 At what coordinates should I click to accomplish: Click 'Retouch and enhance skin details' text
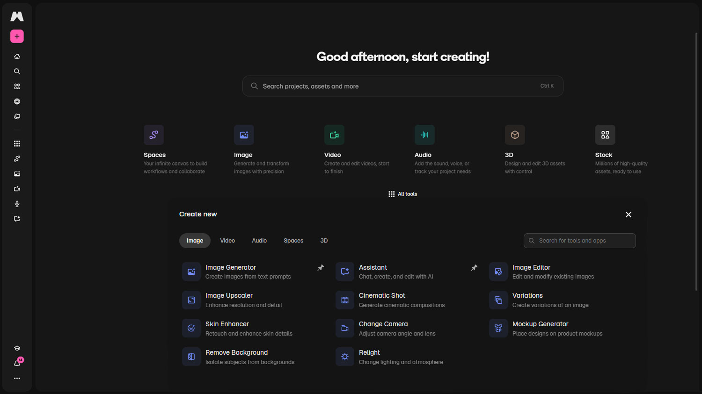tap(249, 334)
